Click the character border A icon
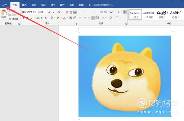Image resolution: width=184 pixels, height=121 pixels. pos(75,12)
